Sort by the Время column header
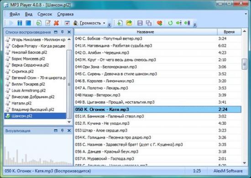 pos(229,32)
